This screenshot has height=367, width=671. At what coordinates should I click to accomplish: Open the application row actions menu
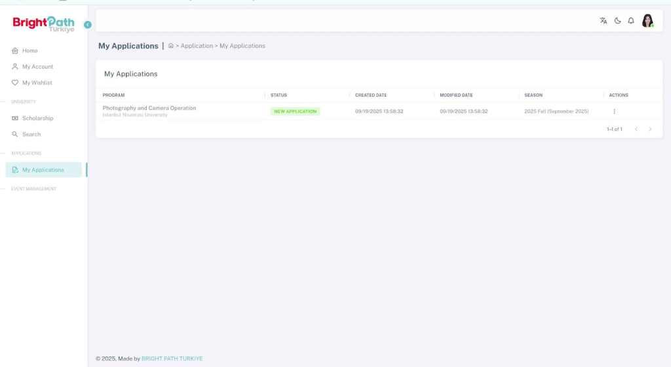[x=614, y=111]
